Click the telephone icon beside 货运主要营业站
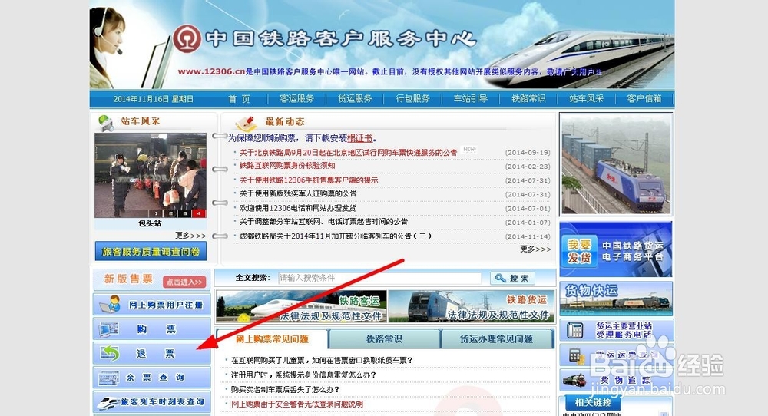Screen dimensions: 768x416 coord(574,331)
